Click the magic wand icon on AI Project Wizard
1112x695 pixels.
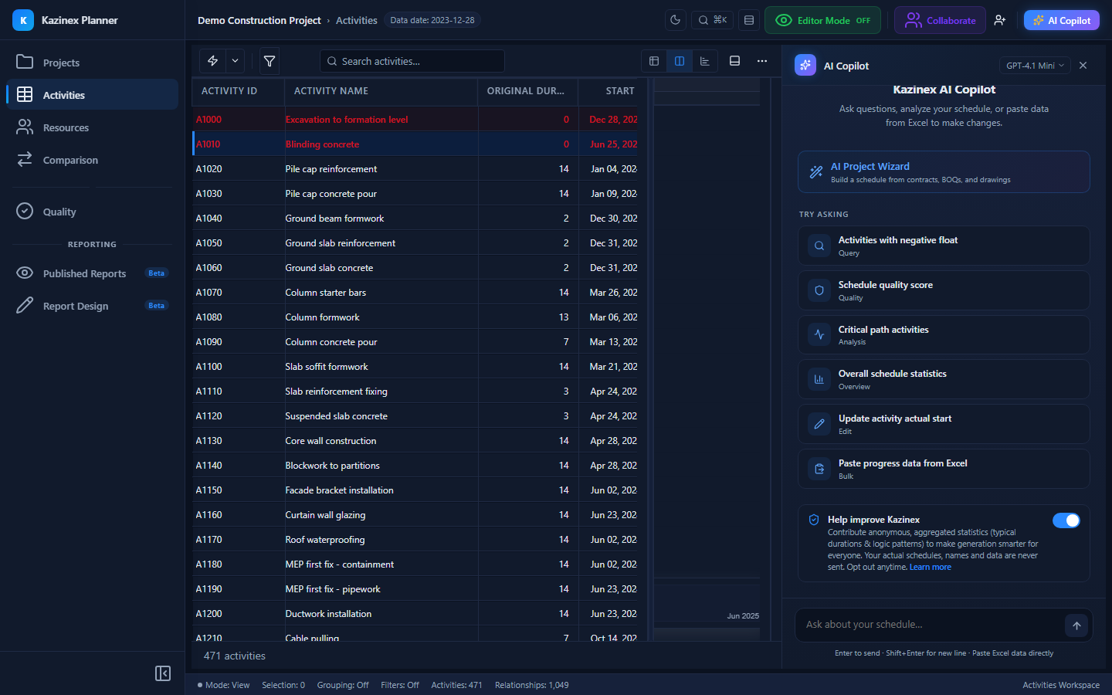pos(816,172)
